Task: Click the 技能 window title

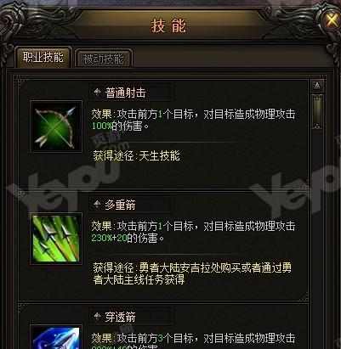Action: [168, 25]
